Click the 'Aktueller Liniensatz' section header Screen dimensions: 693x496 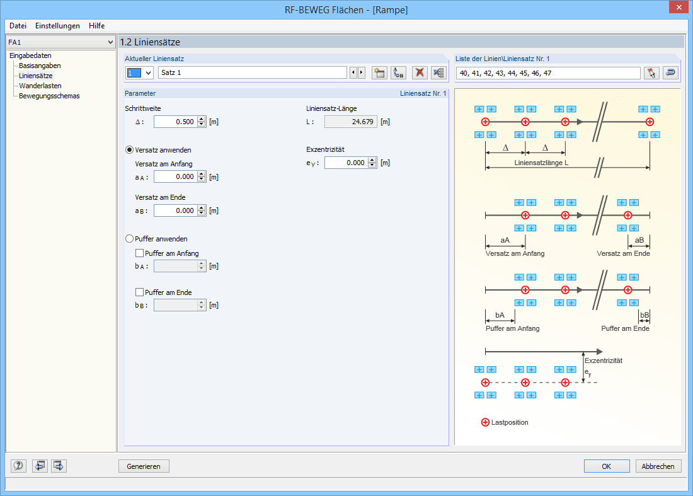154,59
